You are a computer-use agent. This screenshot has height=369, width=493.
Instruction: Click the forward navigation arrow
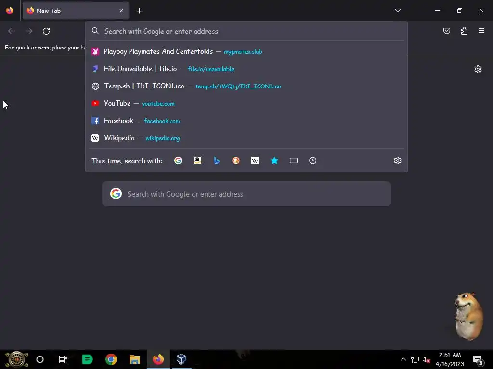tap(29, 31)
